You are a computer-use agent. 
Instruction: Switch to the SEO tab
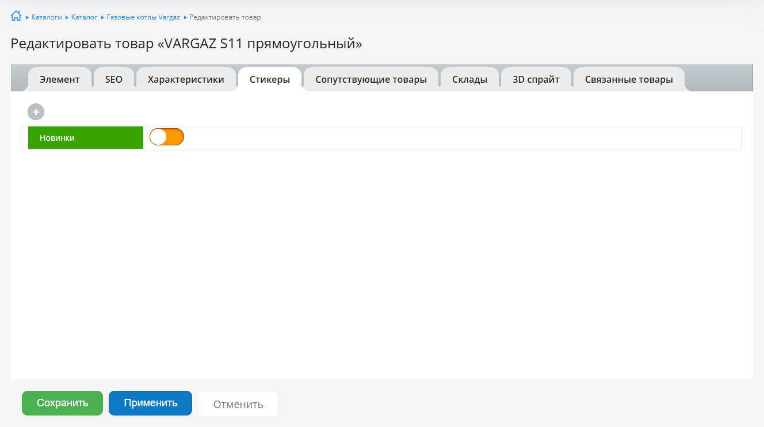tap(114, 79)
